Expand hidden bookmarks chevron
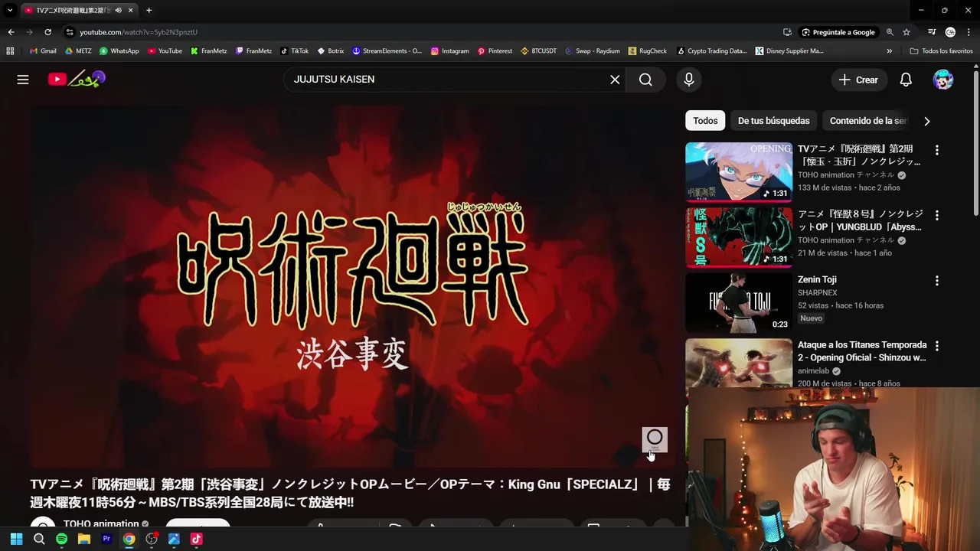Viewport: 980px width, 551px height. pos(889,51)
